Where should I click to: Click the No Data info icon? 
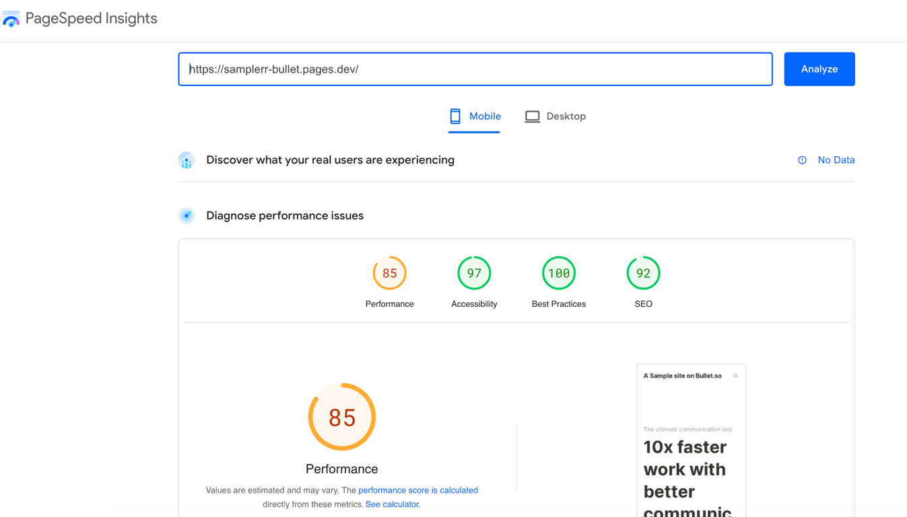tap(802, 160)
